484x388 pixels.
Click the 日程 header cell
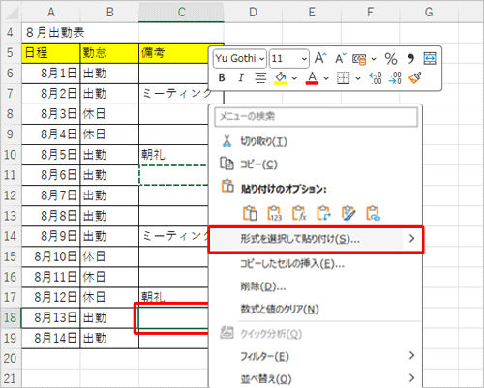click(x=51, y=53)
